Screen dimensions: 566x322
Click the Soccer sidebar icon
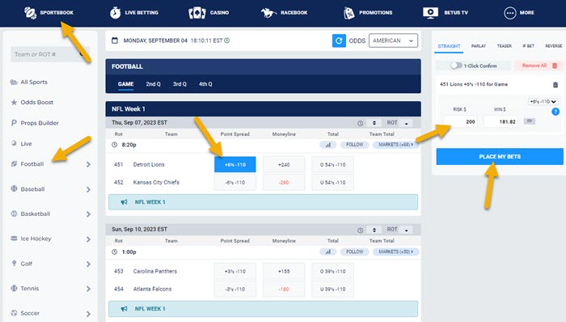pos(14,312)
